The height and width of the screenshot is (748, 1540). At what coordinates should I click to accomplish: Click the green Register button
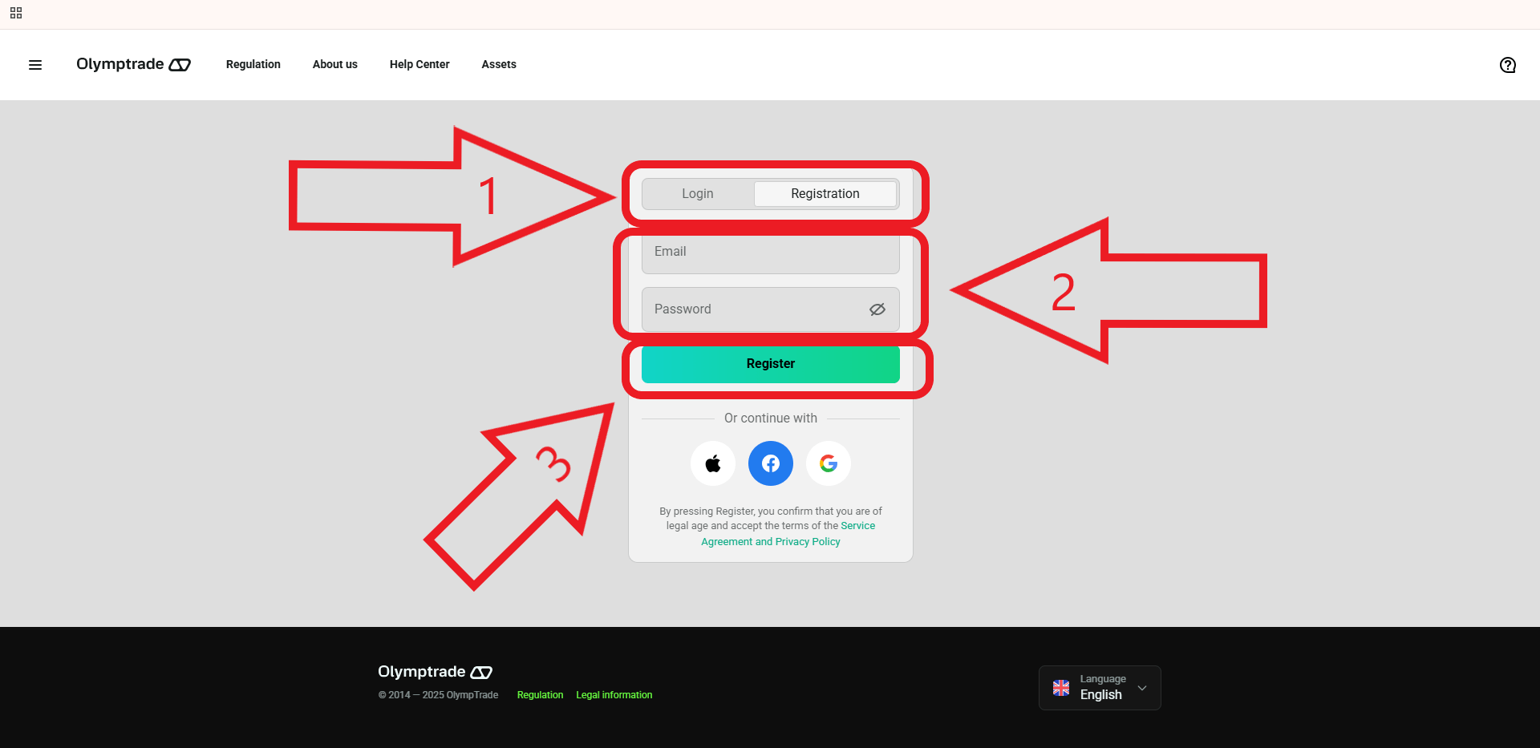tap(771, 364)
